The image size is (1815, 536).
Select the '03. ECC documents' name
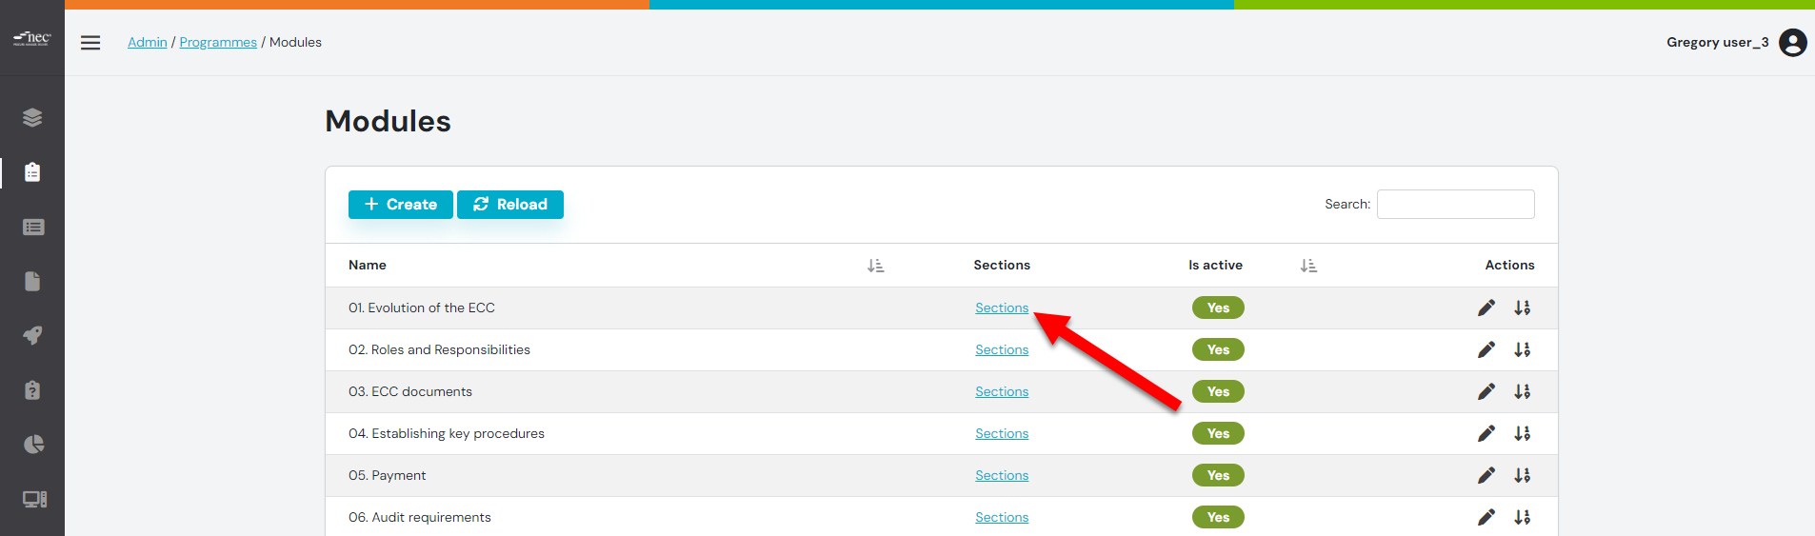click(x=410, y=391)
